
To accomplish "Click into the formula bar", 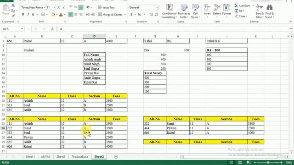I will click(x=174, y=29).
